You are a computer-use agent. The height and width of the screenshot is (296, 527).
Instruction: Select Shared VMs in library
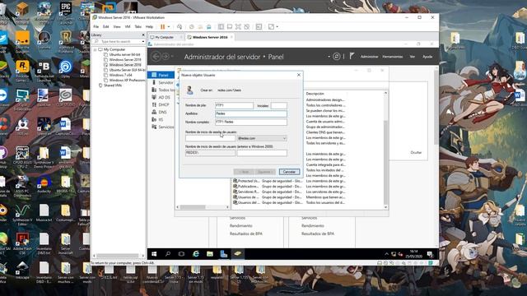pyautogui.click(x=113, y=86)
